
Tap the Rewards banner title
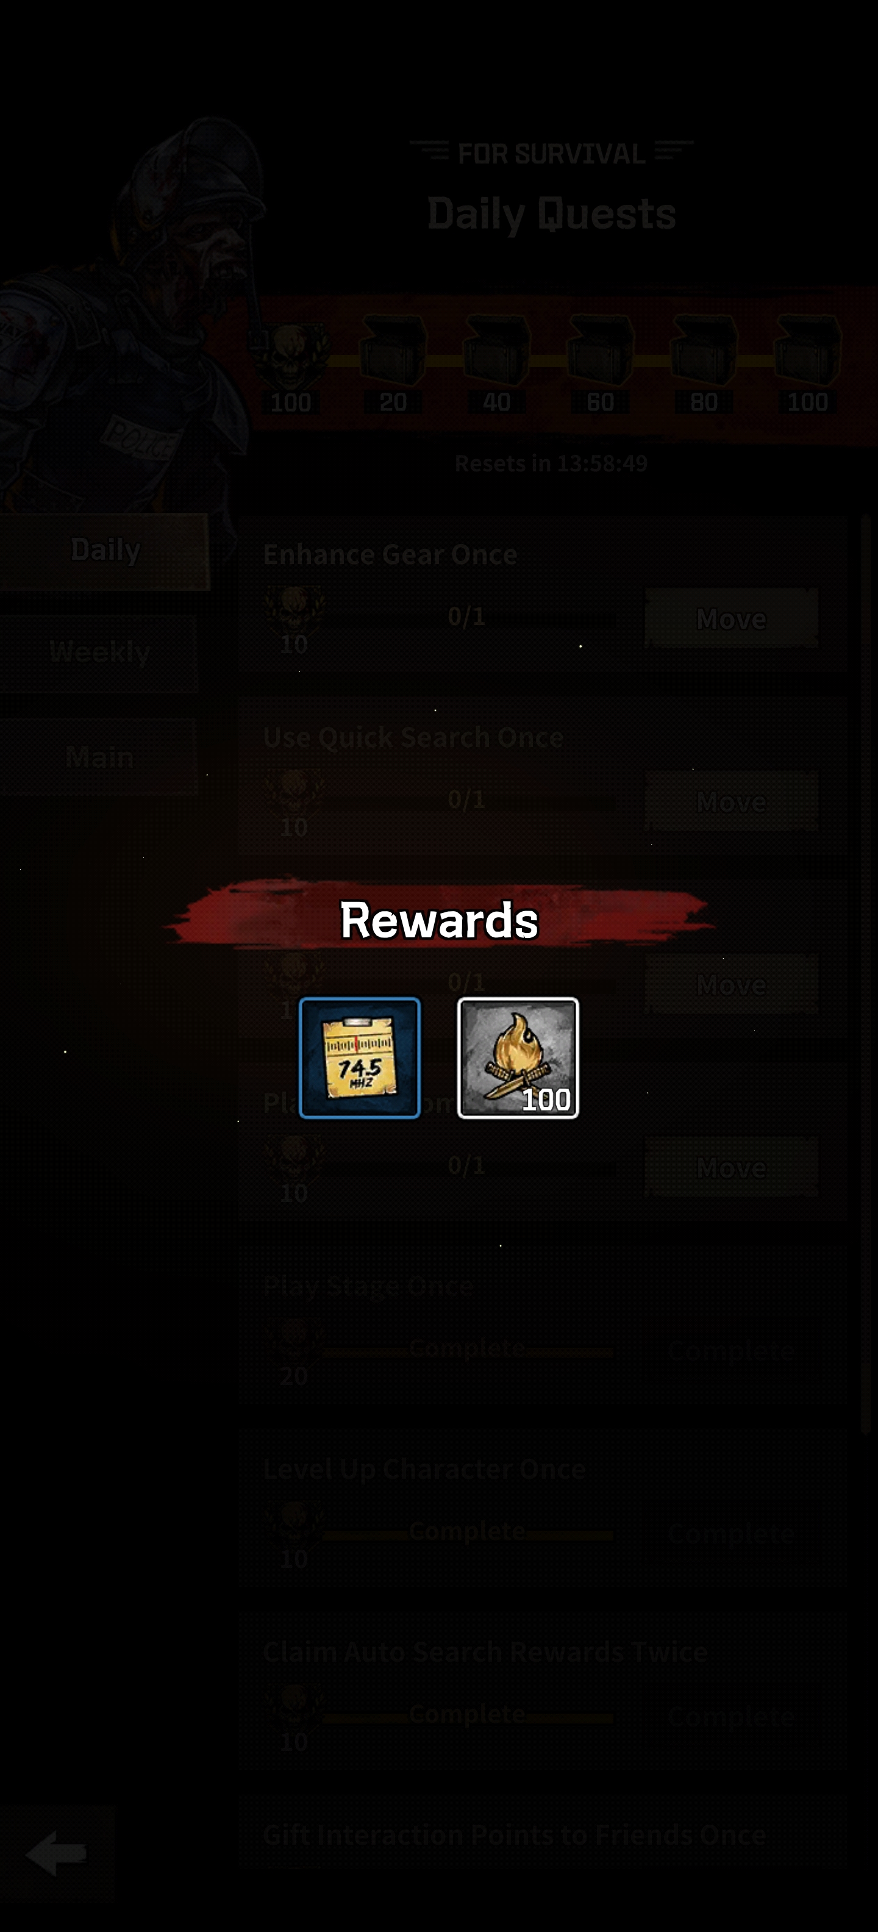point(438,920)
